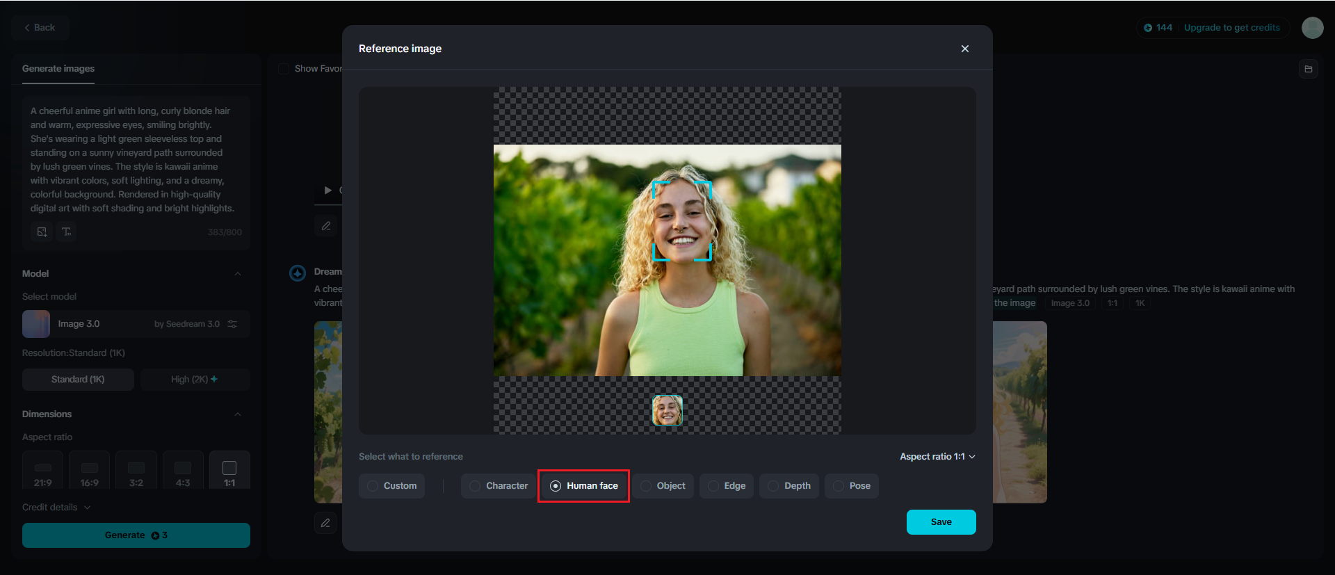Collapse the Dimensions section

pos(238,414)
